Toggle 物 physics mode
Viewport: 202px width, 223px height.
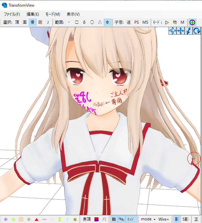coord(175,22)
